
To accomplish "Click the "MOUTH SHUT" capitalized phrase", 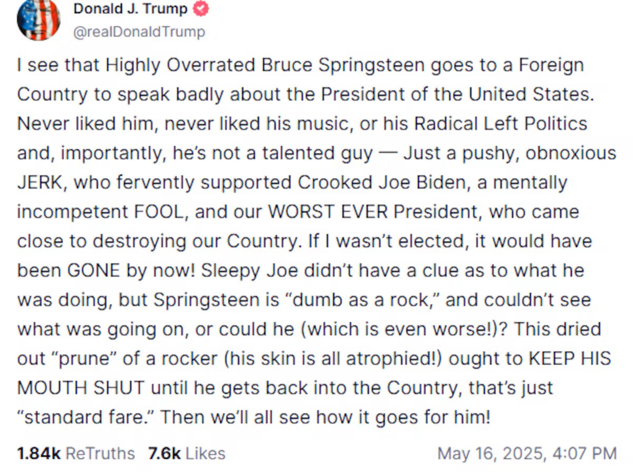I will pyautogui.click(x=81, y=388).
